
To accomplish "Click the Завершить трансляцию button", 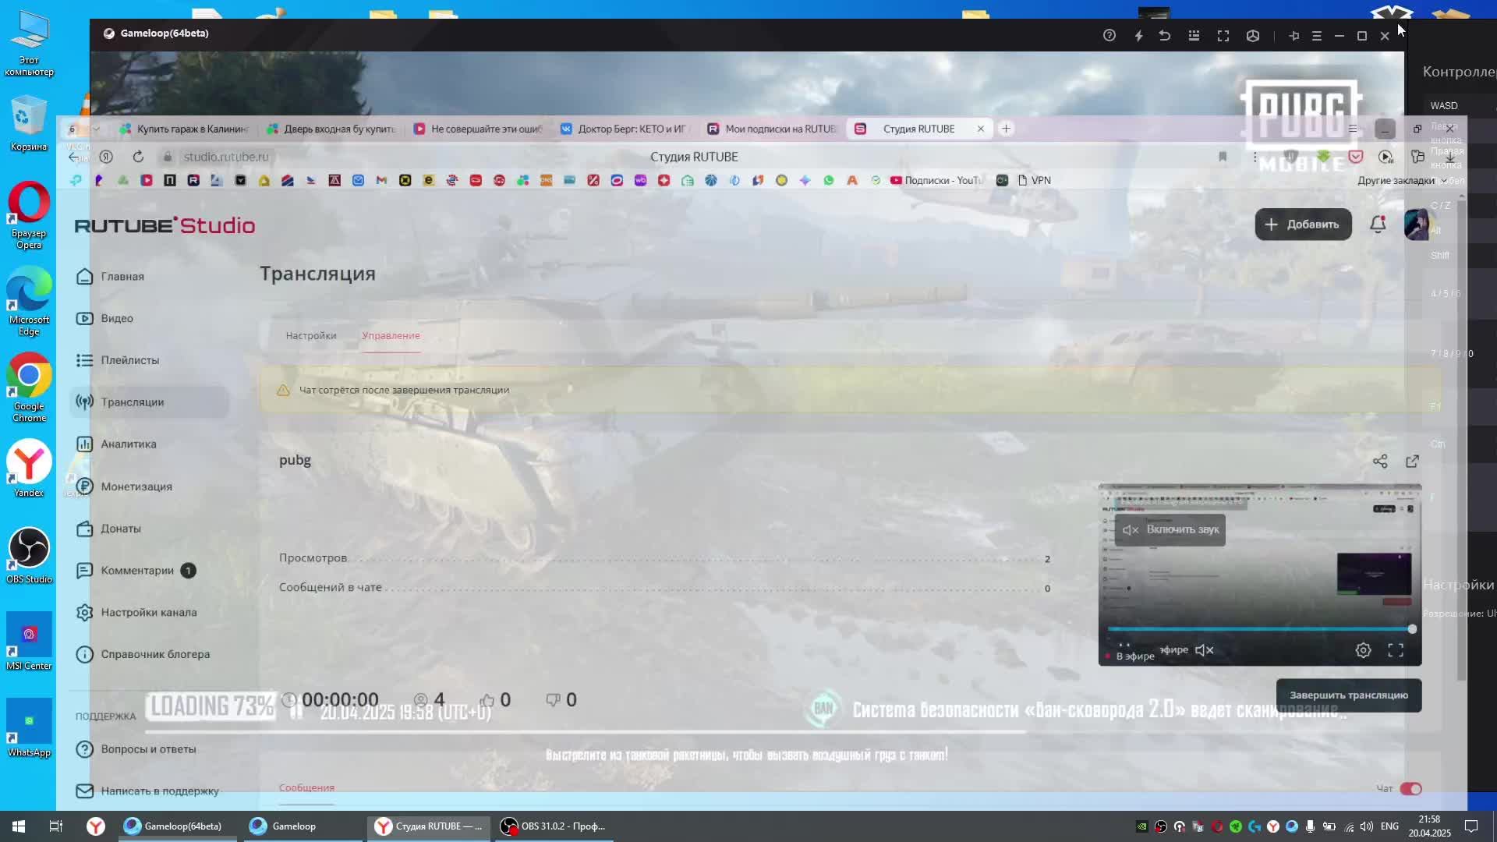I will click(x=1348, y=695).
